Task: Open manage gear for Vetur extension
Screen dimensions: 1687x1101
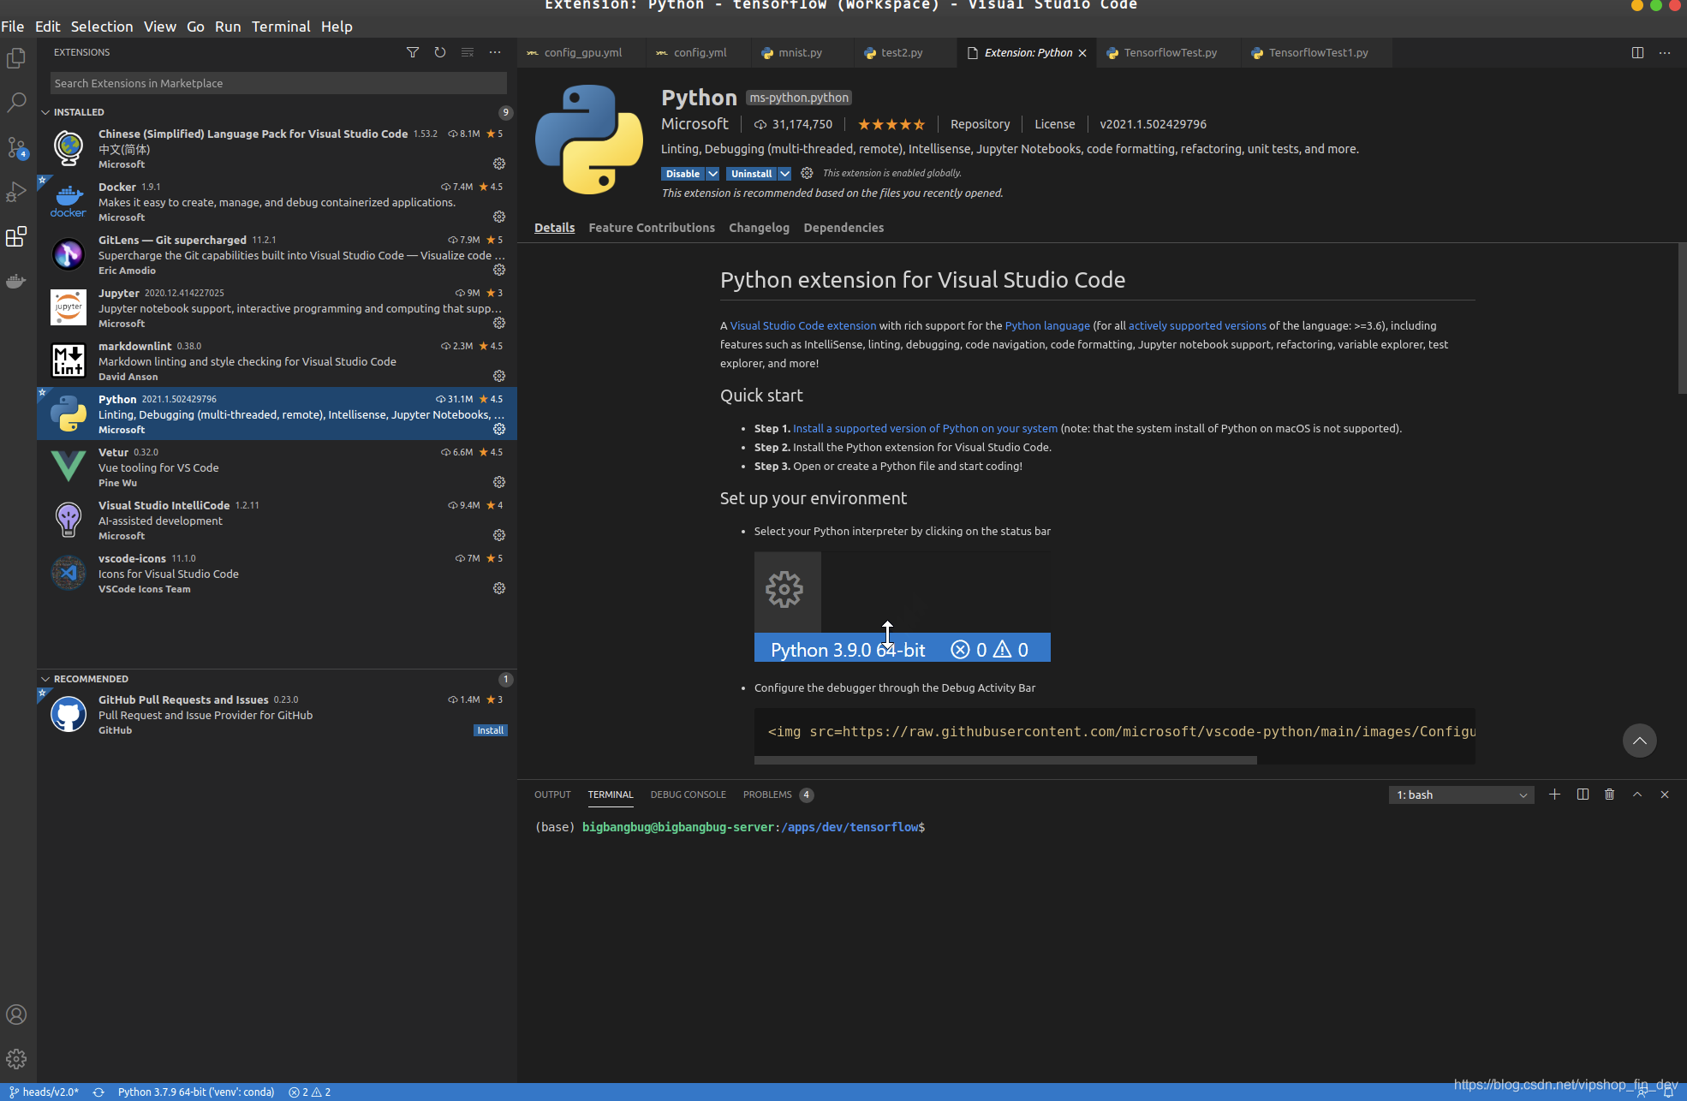Action: [499, 482]
